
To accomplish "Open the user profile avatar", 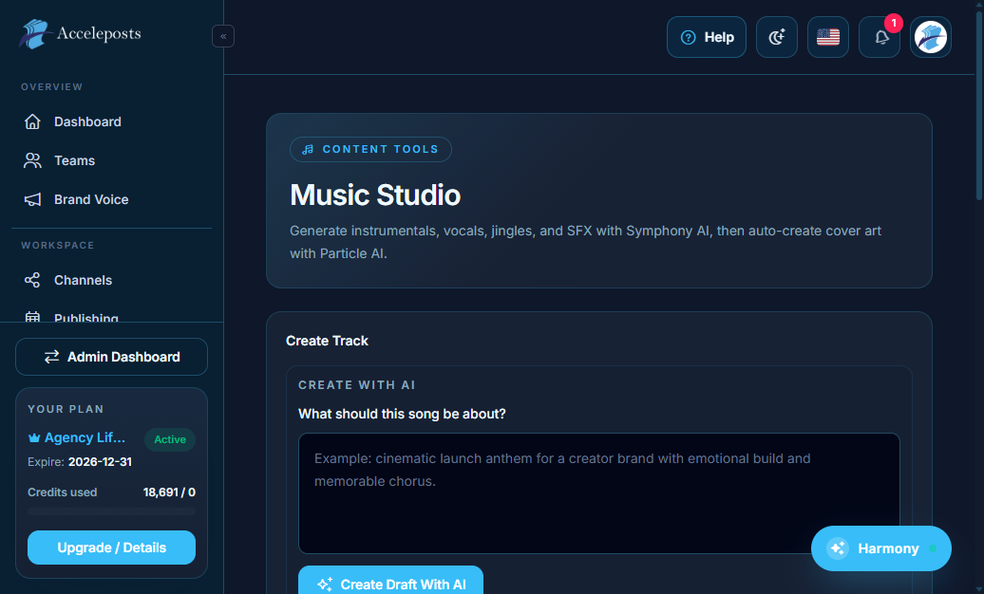I will pyautogui.click(x=931, y=37).
